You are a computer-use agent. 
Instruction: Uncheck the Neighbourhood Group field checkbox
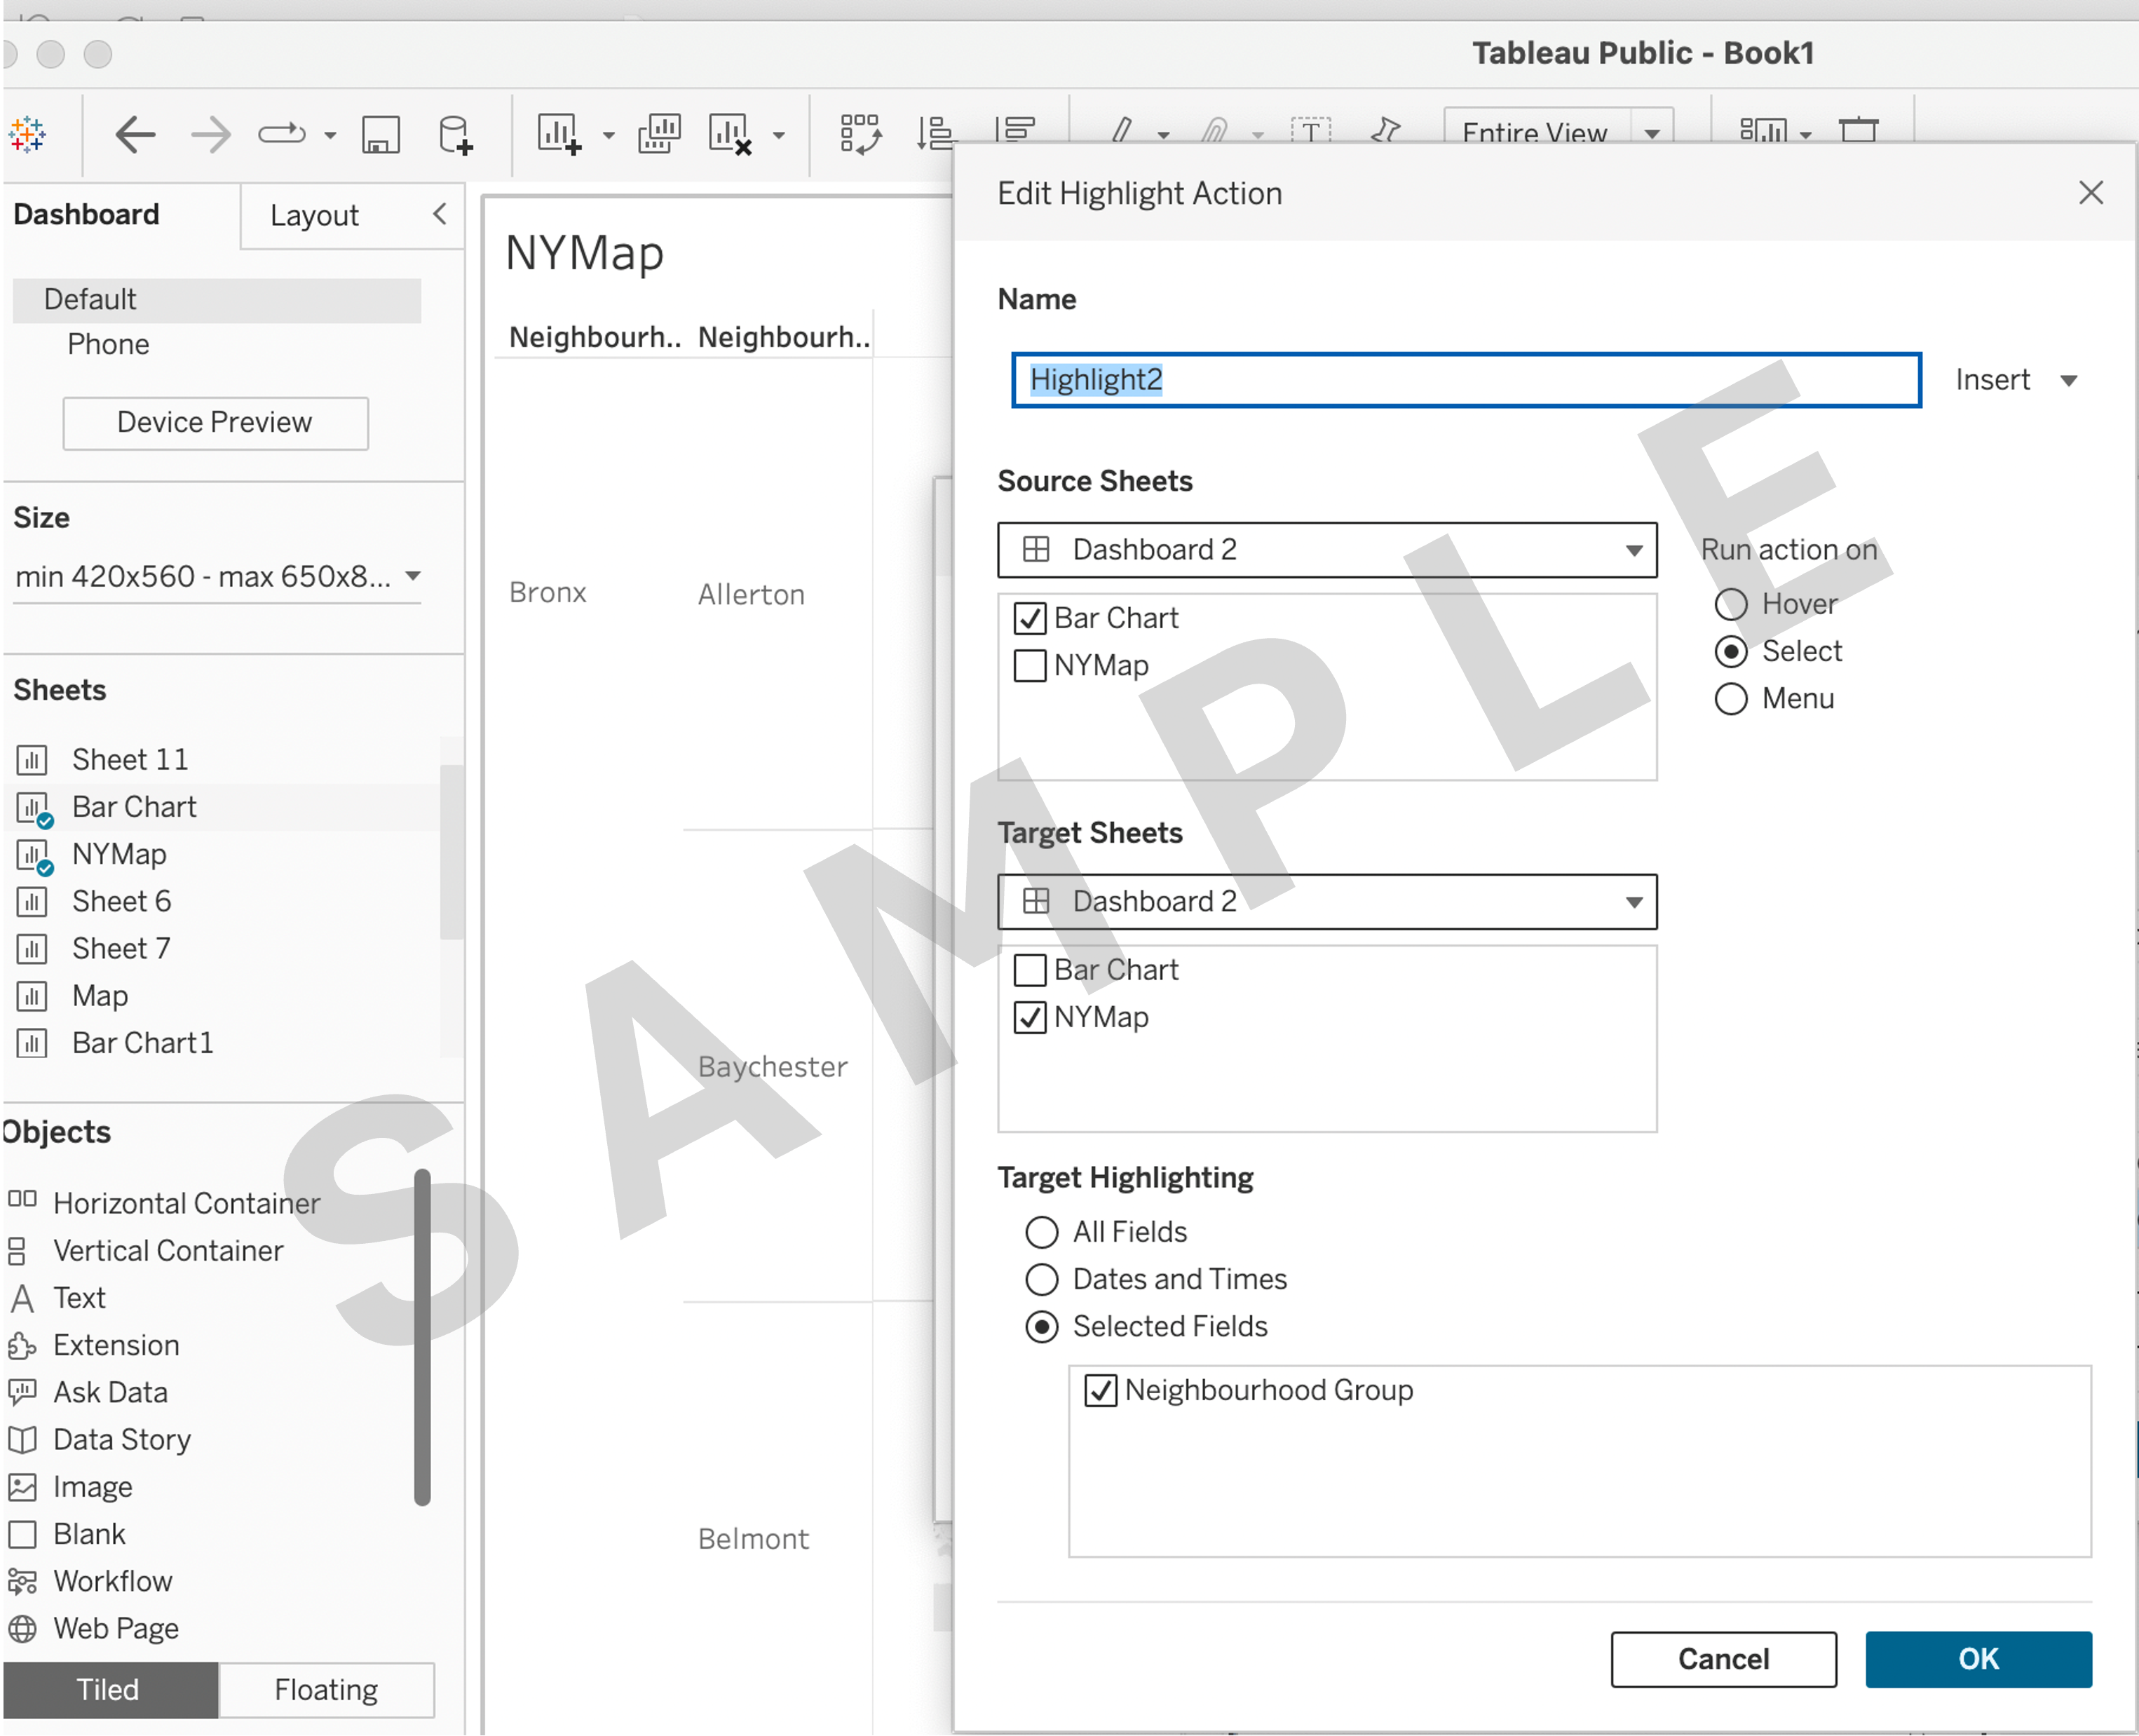1101,1391
